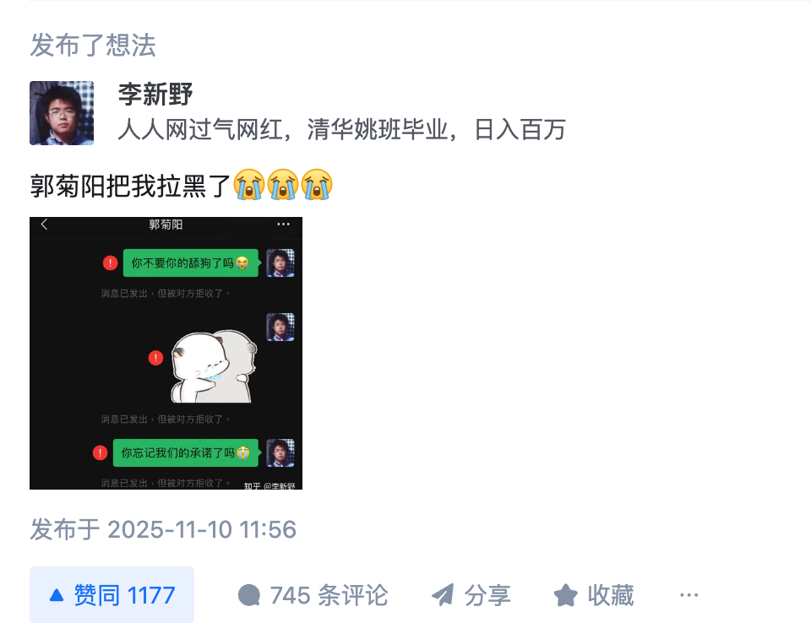Click the 发布于 2025-11-10 timestamp
Image resolution: width=811 pixels, height=623 pixels.
[163, 529]
